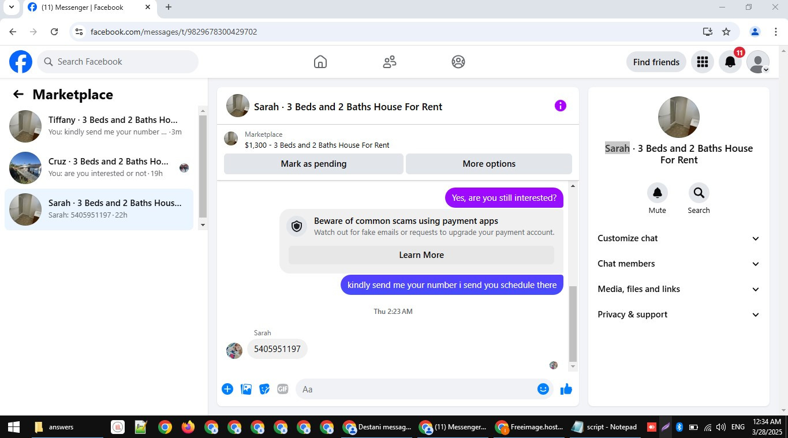
Task: Open the account profile avatar menu
Action: click(x=758, y=62)
